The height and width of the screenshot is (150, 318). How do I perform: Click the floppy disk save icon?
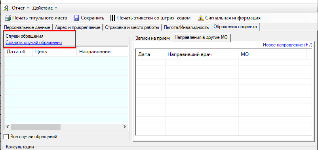(76, 18)
